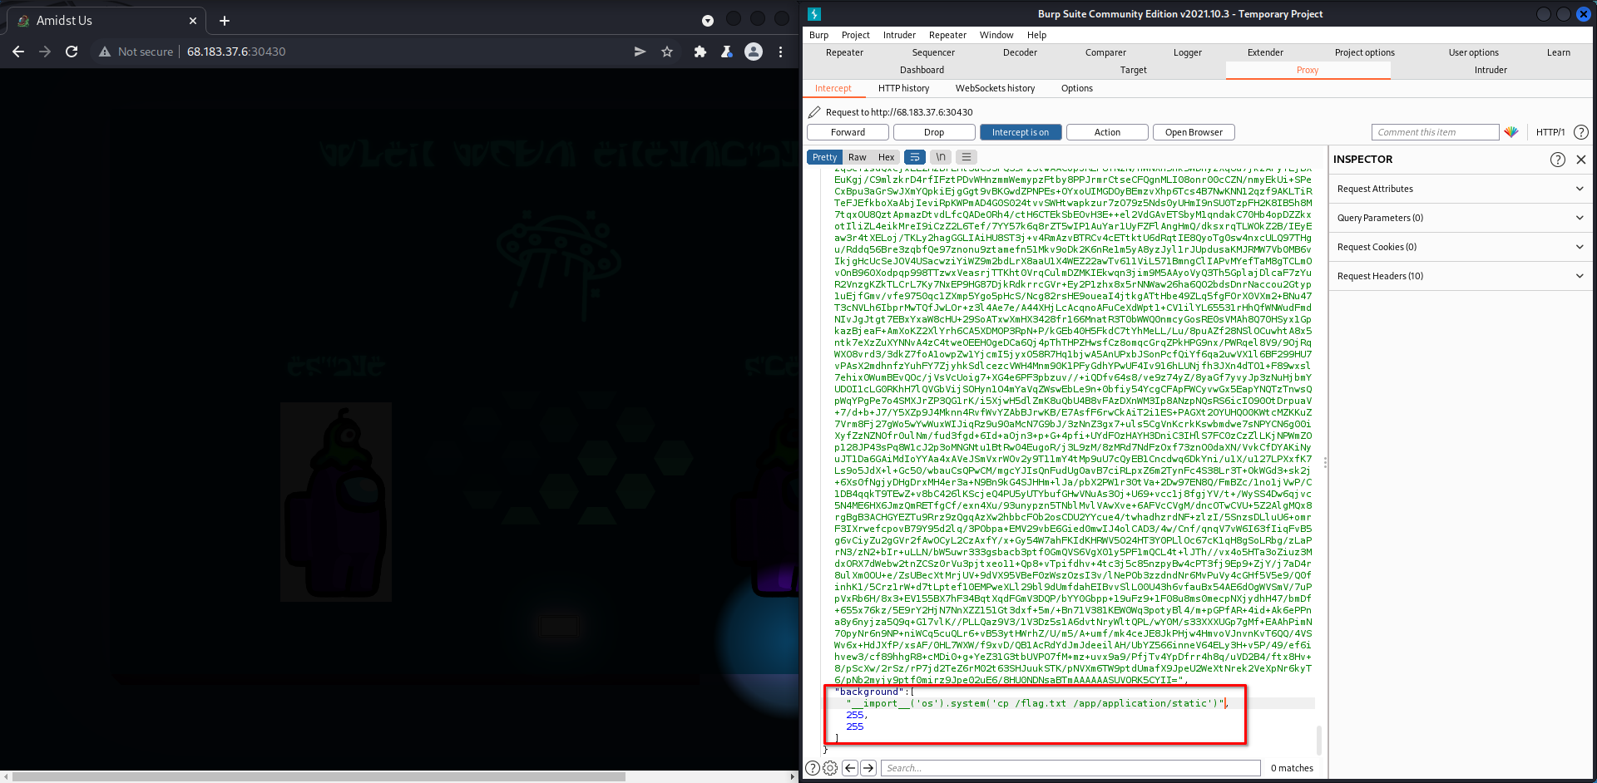This screenshot has height=783, width=1597.
Task: Switch to the WebSockets history tab
Action: 995,88
